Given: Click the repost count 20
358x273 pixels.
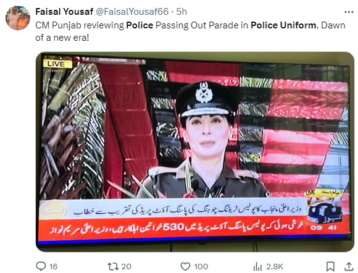Looking at the screenshot, I should [x=126, y=267].
